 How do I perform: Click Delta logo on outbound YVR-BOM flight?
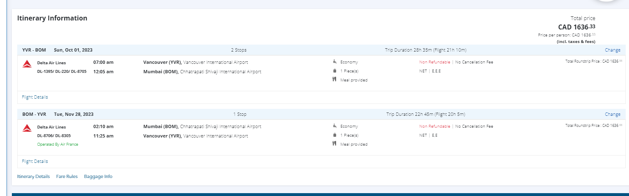tap(27, 64)
